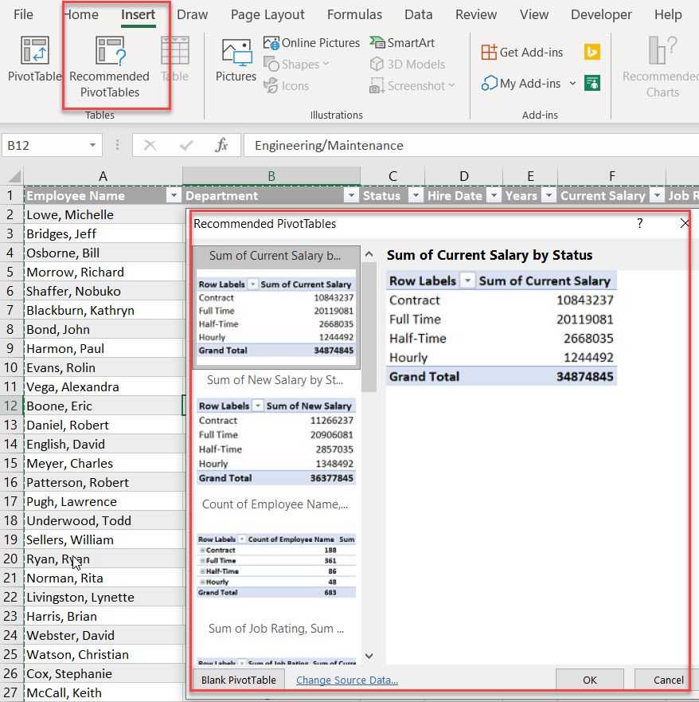Insert Online Pictures
This screenshot has height=702, width=699.
click(x=312, y=42)
